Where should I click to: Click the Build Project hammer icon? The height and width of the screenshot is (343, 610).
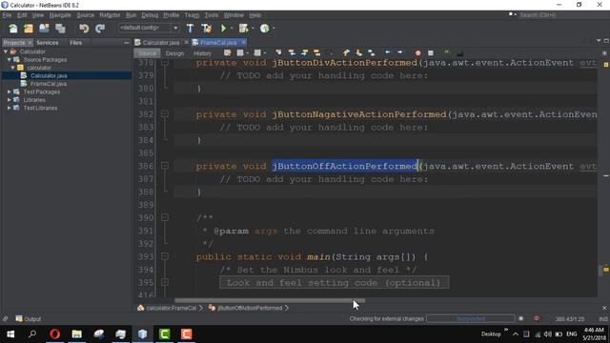click(x=190, y=28)
